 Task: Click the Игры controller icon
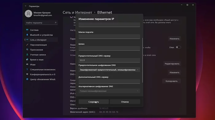pos(27,64)
